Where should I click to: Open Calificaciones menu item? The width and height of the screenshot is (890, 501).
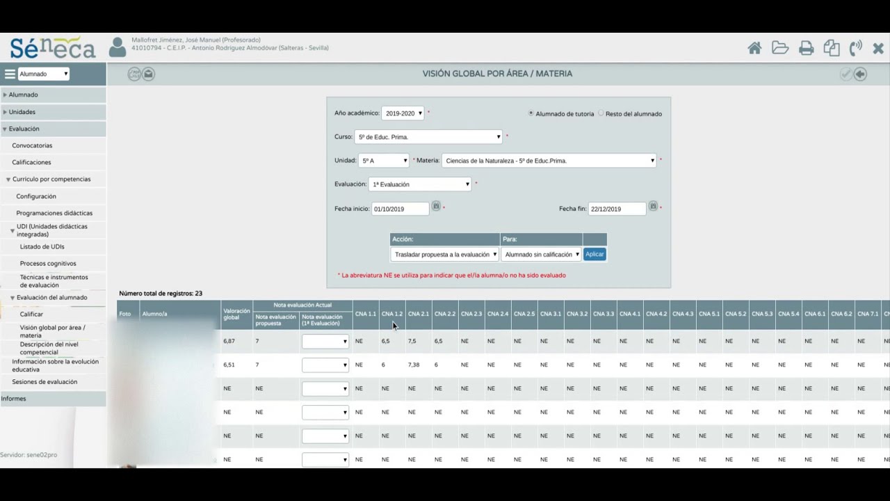point(31,163)
